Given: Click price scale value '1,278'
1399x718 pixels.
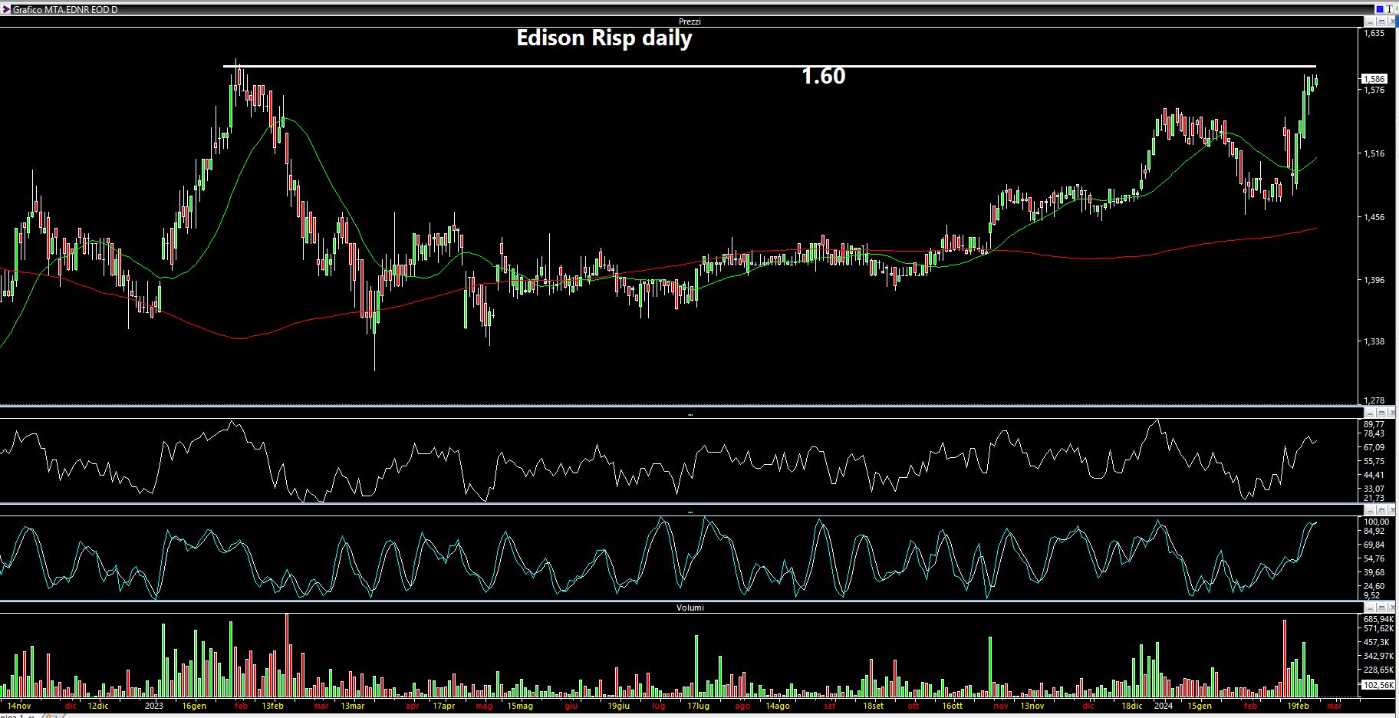Looking at the screenshot, I should [1374, 400].
